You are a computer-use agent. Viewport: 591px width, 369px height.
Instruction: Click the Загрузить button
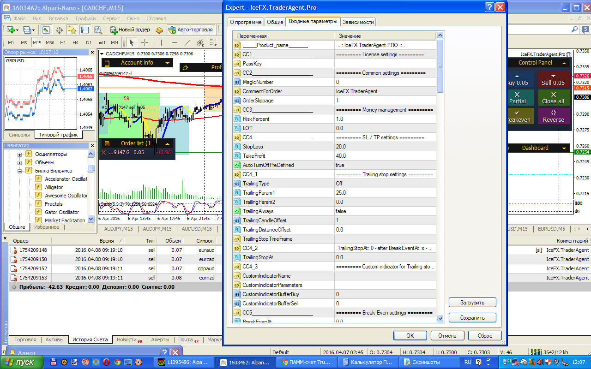click(472, 303)
